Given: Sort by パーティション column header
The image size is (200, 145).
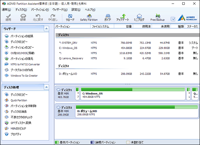Looking at the screenshot, I should click(72, 27).
